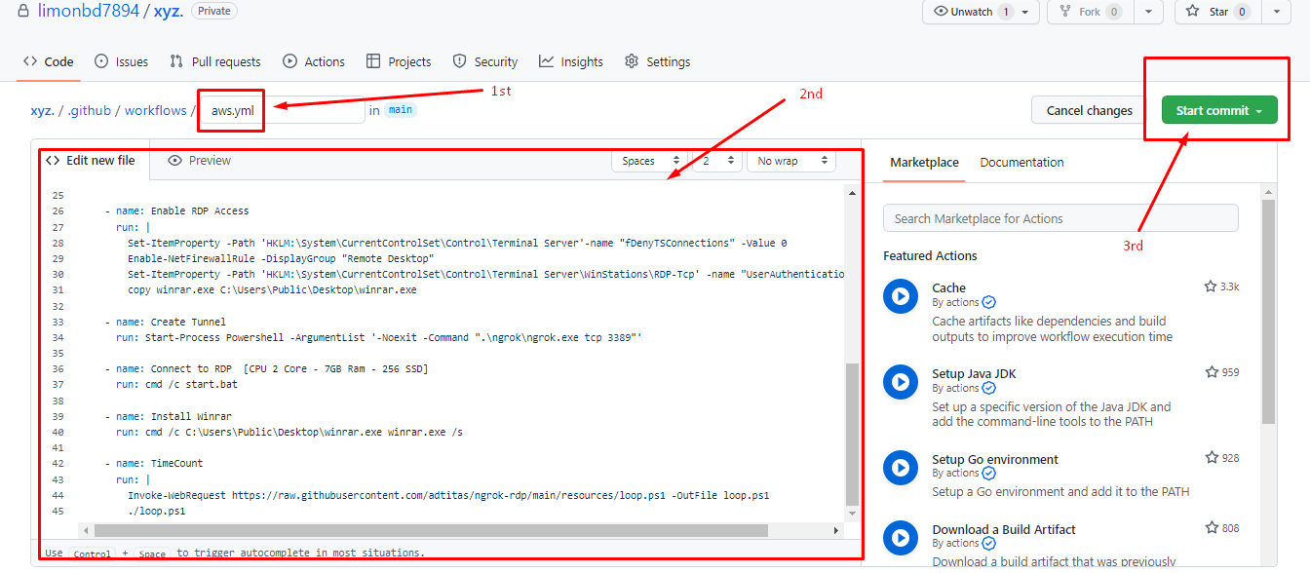Screen dimensions: 1310x573
Task: Open repository Settings tab
Action: tap(658, 61)
